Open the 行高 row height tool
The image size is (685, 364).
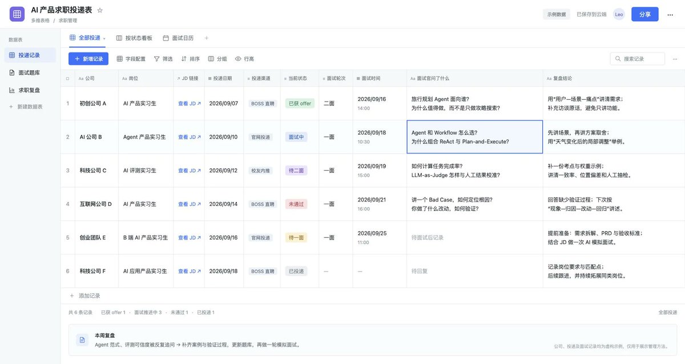(x=244, y=59)
